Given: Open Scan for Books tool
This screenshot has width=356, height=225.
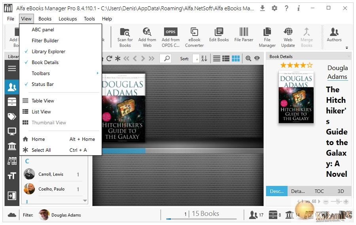Looking at the screenshot, I should (x=125, y=37).
